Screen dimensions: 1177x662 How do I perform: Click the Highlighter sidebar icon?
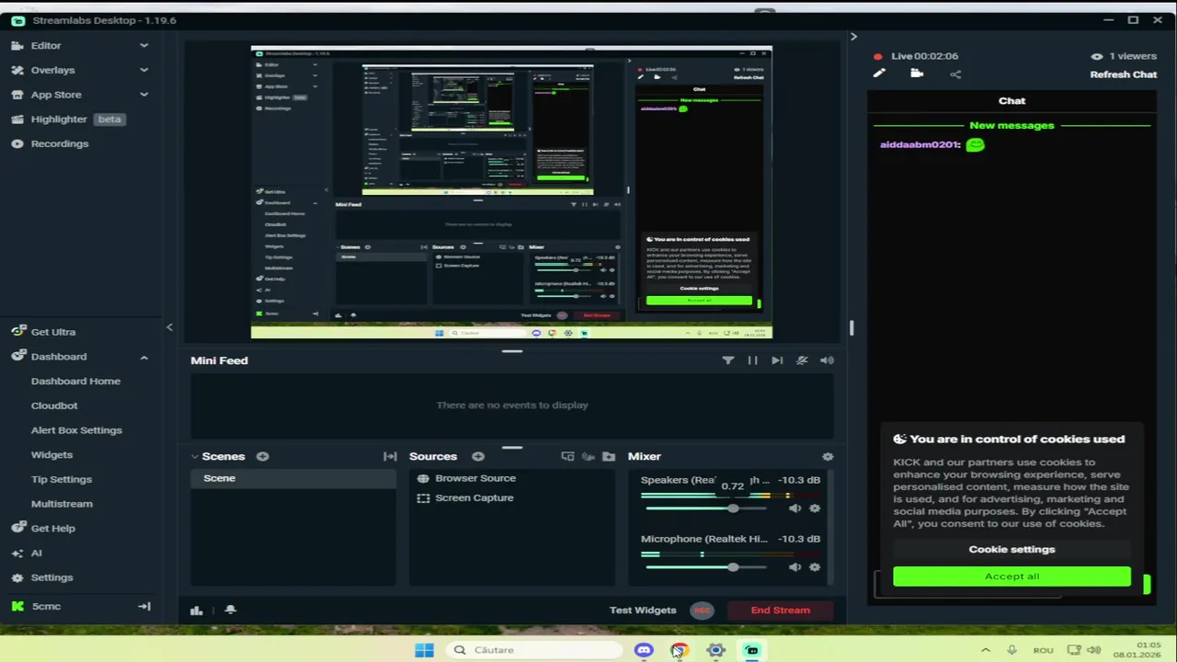pos(17,120)
